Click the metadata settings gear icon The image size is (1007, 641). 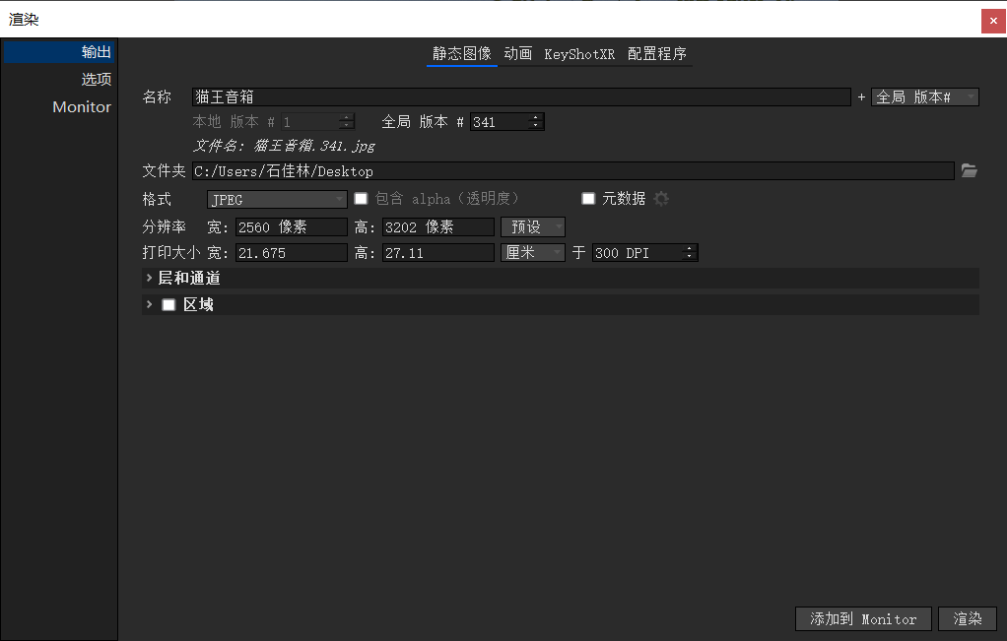click(x=660, y=198)
